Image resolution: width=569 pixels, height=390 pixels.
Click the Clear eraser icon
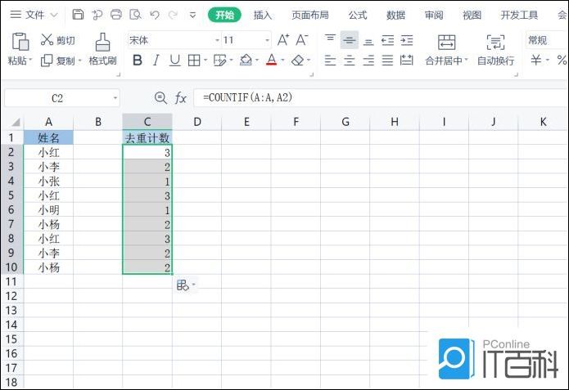click(x=298, y=61)
